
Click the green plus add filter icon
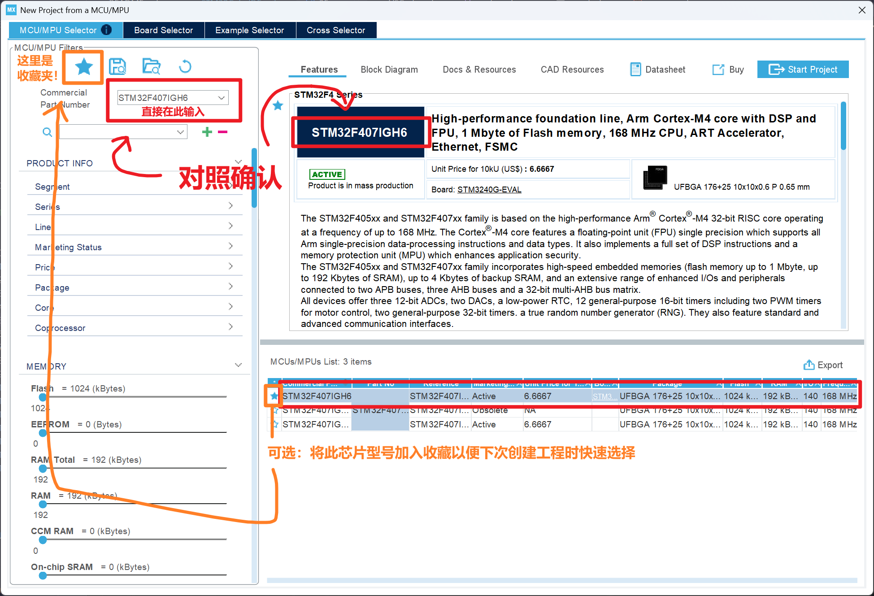(207, 132)
